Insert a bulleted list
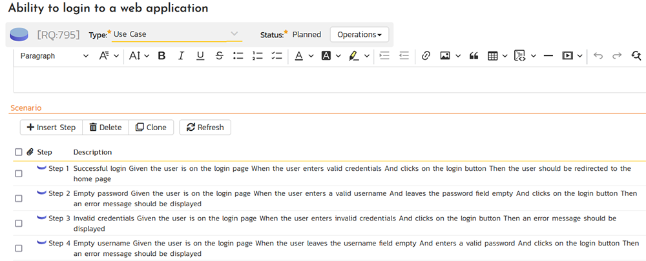This screenshot has width=646, height=261. 238,56
